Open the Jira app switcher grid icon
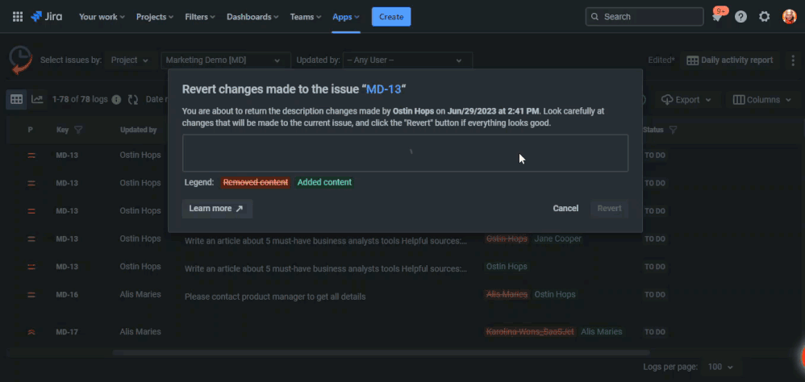805x382 pixels. [18, 17]
